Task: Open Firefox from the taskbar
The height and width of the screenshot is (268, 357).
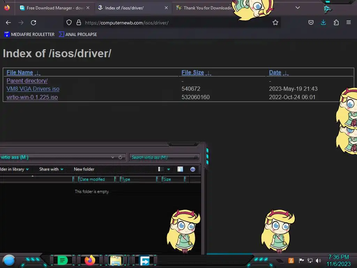Action: [x=90, y=260]
